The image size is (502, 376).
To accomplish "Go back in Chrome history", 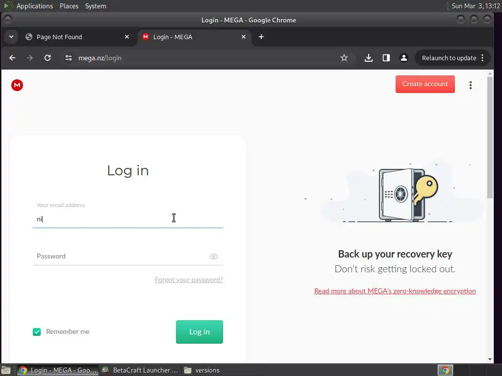I will click(x=12, y=58).
